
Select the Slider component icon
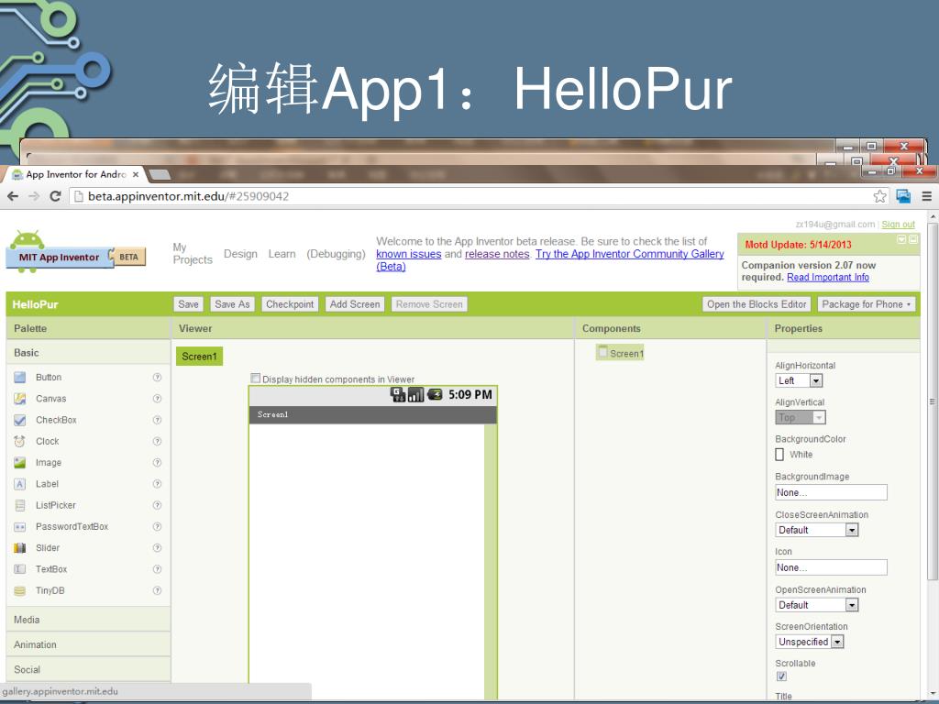click(20, 548)
